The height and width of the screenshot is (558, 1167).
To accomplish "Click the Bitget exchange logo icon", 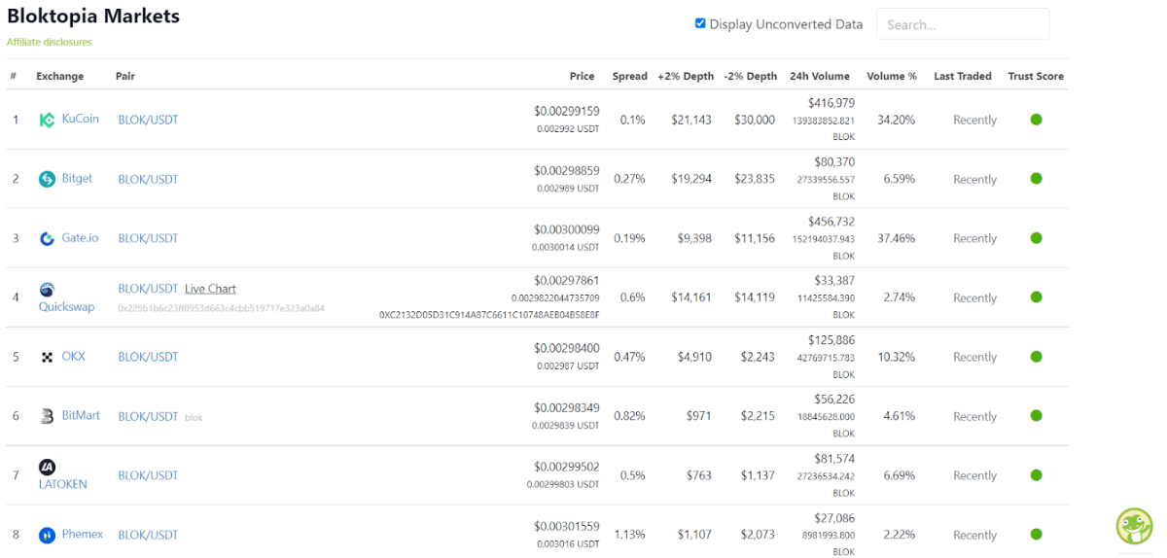I will (x=47, y=179).
